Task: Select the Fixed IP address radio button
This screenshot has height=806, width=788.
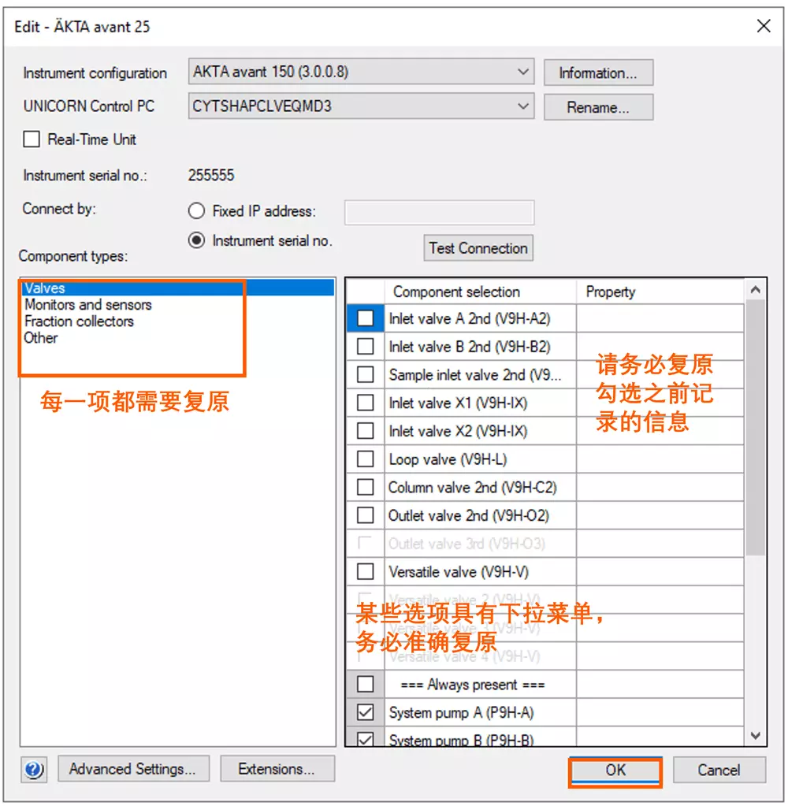Action: point(197,211)
